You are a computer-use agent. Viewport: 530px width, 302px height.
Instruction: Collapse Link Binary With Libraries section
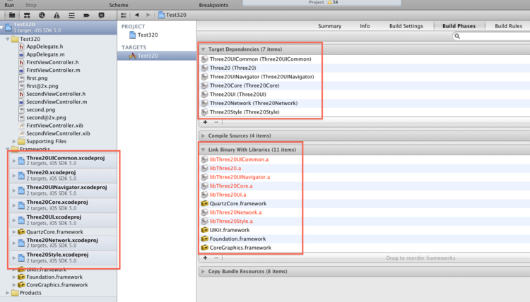tap(203, 150)
